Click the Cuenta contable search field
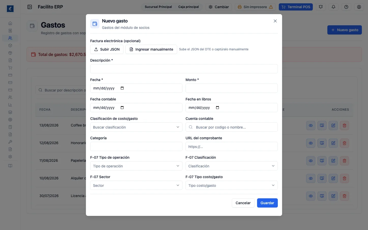Screen dimensions: 368x230 click(232, 127)
